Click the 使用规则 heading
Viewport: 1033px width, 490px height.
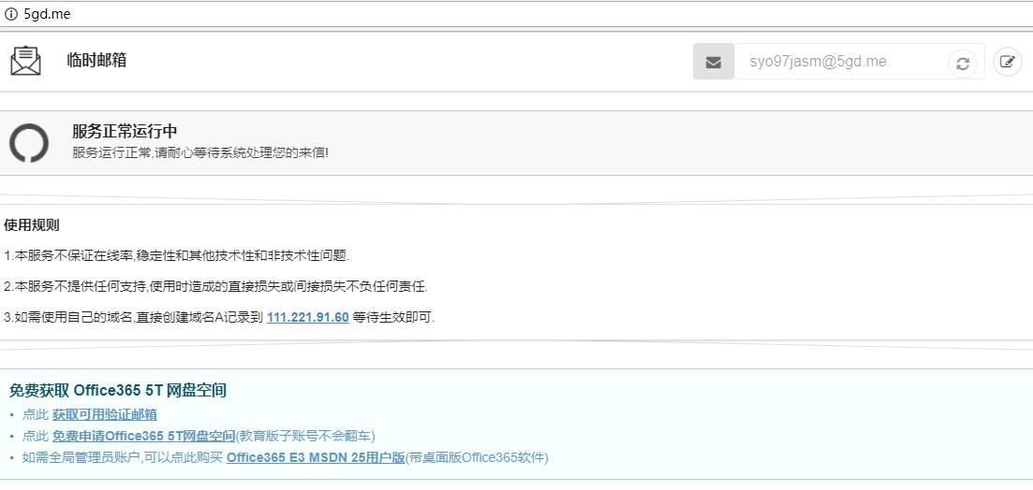click(x=32, y=225)
